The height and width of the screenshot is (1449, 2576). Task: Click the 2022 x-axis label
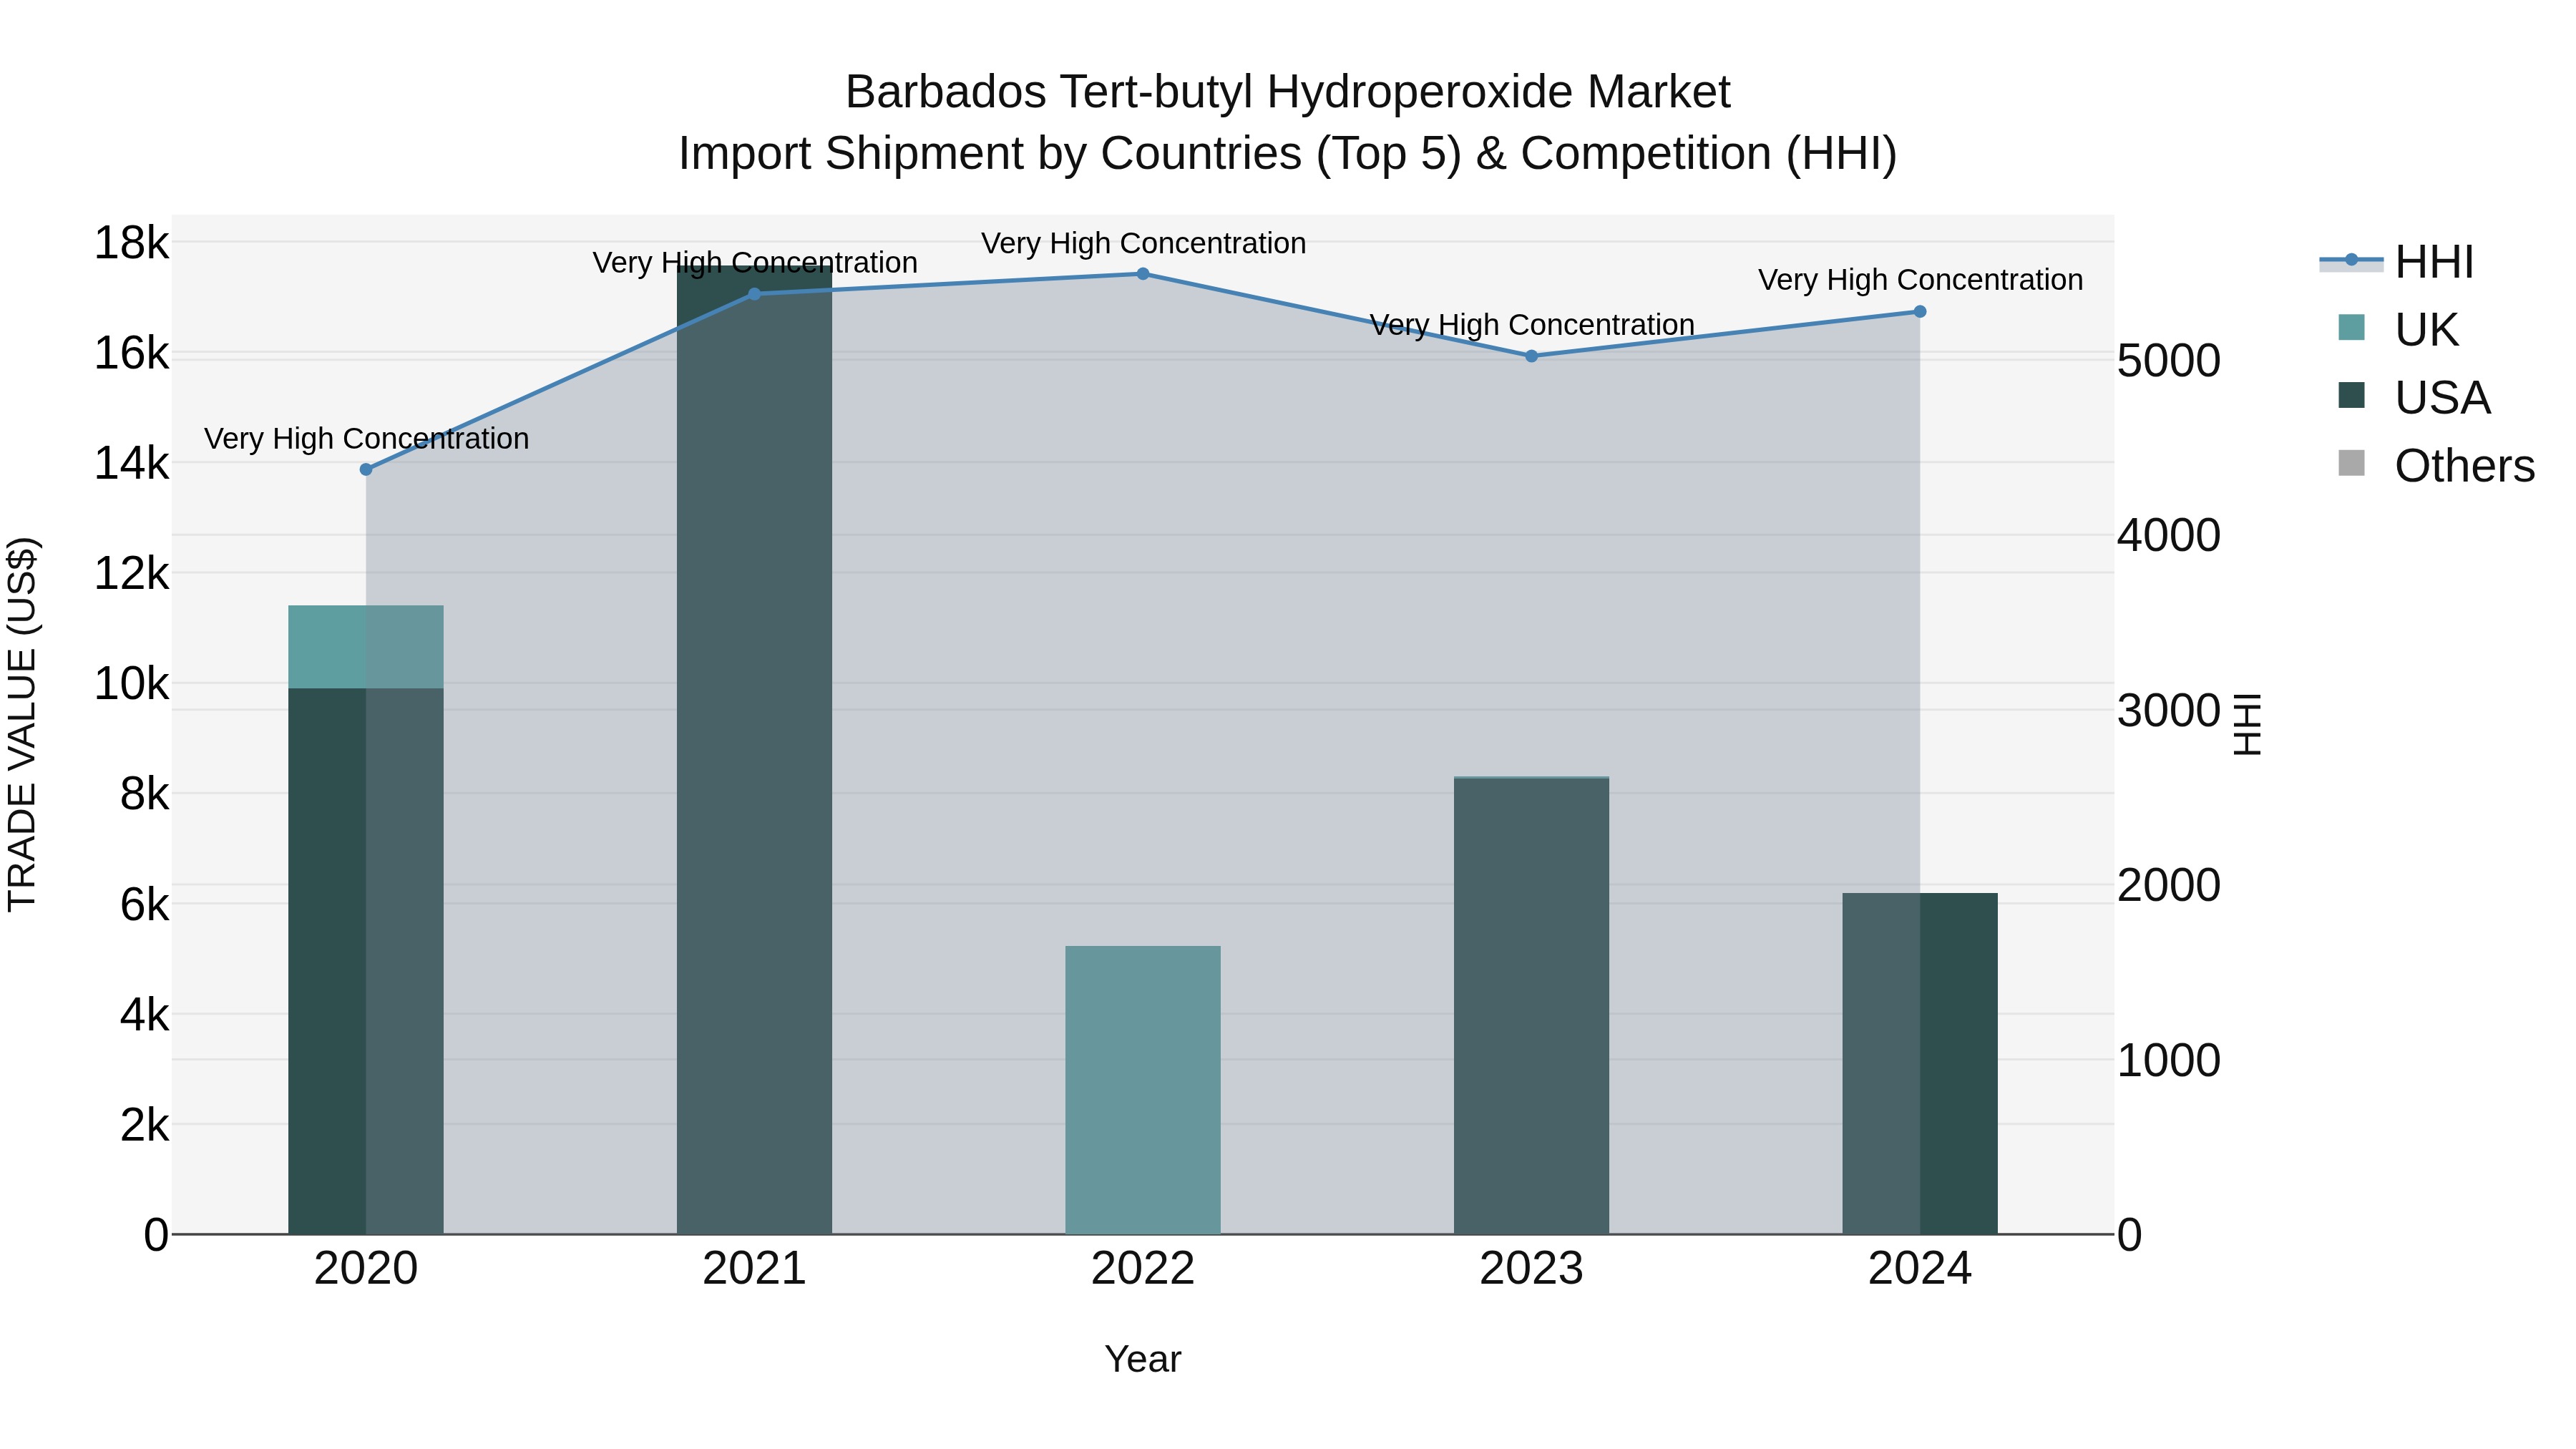(1143, 1269)
